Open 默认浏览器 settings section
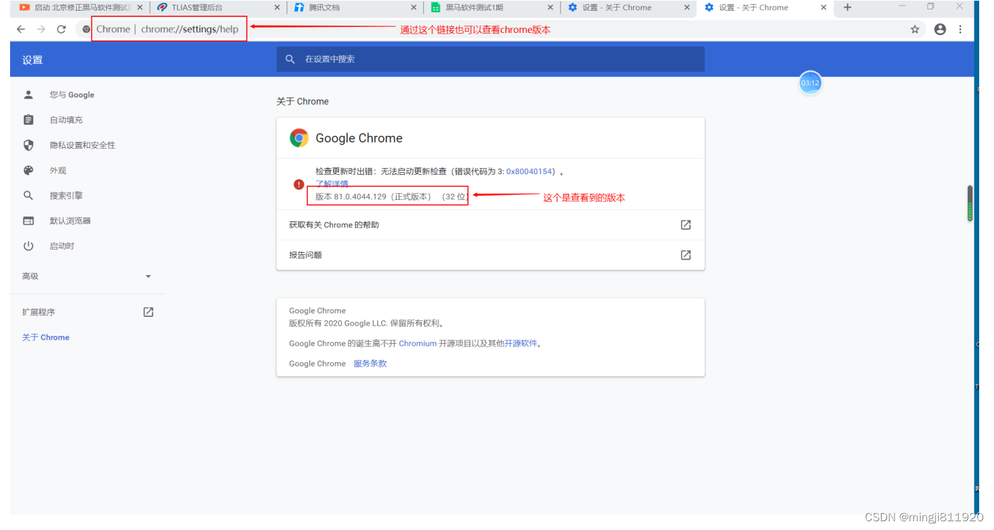This screenshot has width=994, height=530. tap(70, 221)
